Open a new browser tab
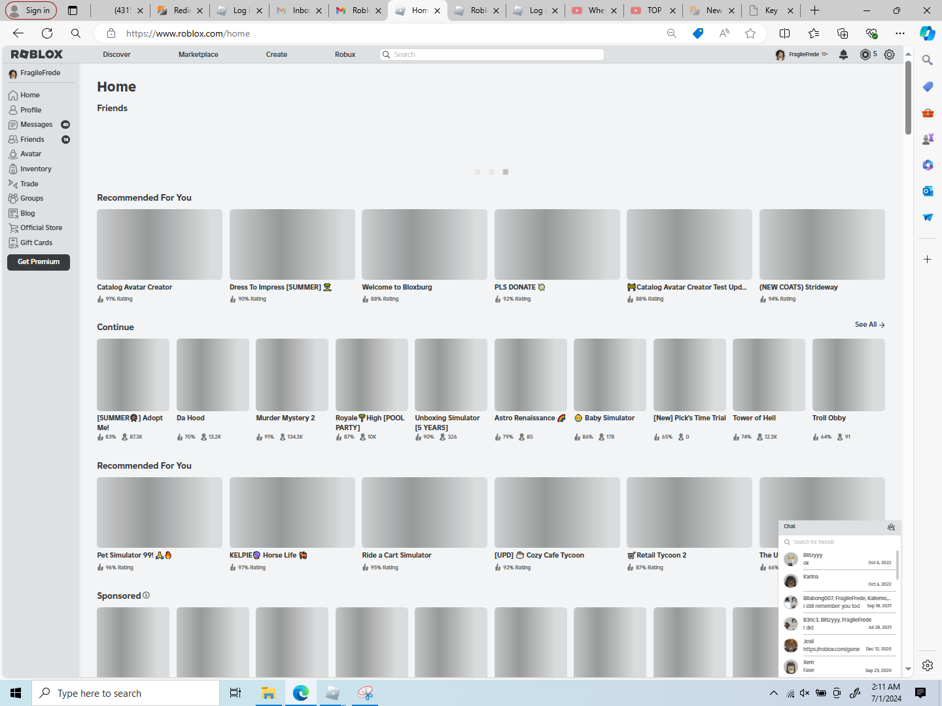 pyautogui.click(x=814, y=10)
